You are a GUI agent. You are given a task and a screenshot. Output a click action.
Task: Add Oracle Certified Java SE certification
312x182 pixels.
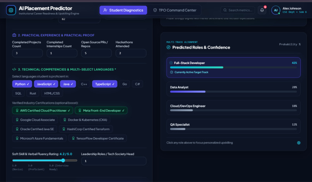34,129
